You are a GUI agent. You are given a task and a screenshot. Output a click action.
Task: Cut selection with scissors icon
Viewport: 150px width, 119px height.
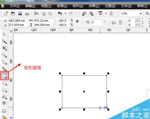pos(36,13)
